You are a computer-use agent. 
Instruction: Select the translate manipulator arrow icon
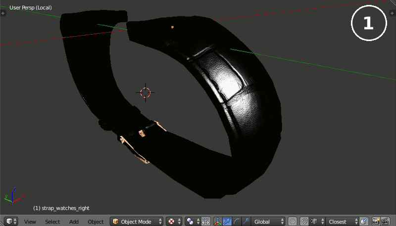click(227, 222)
